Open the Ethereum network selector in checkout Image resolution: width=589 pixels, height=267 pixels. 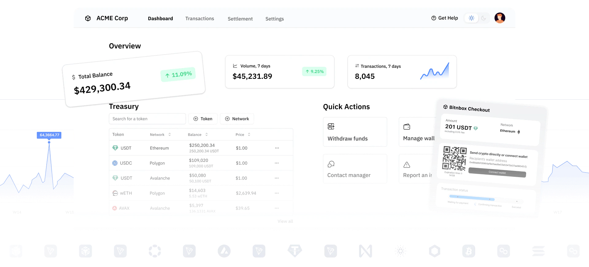(x=510, y=131)
